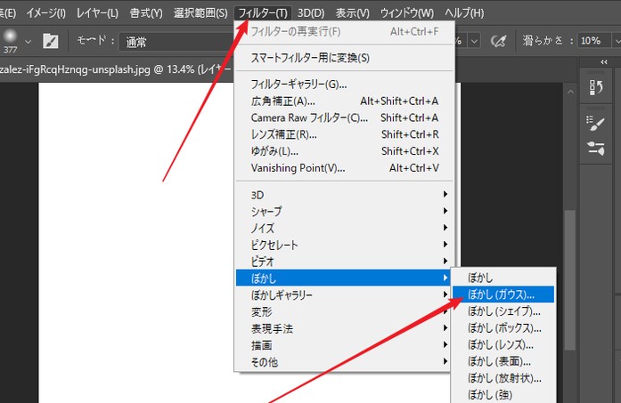The height and width of the screenshot is (403, 621).
Task: Expand the collapsed panel dock arrows
Action: tap(603, 62)
